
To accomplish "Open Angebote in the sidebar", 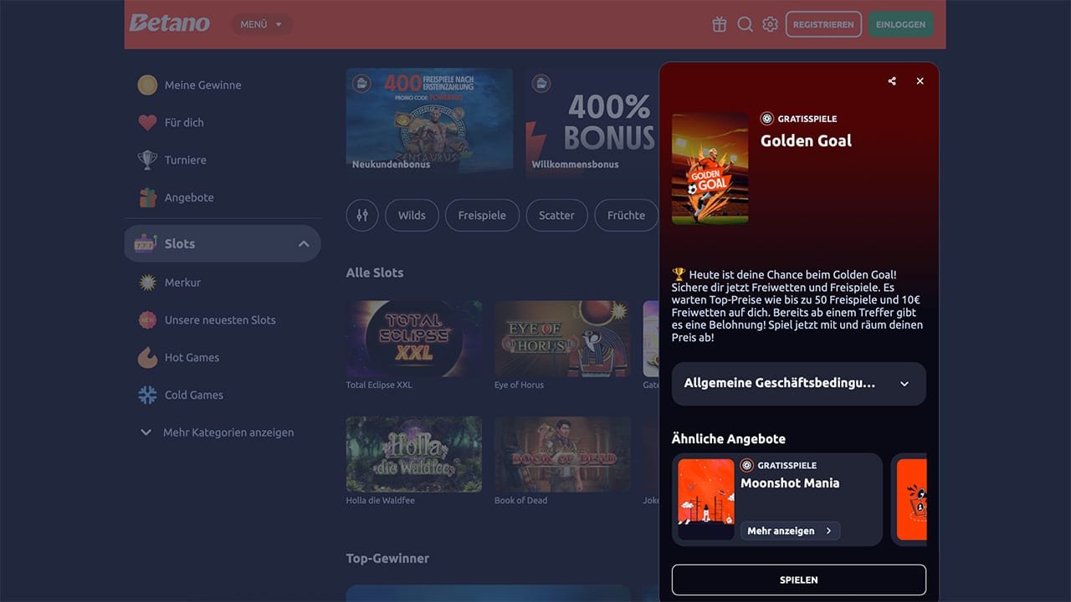I will [x=189, y=197].
